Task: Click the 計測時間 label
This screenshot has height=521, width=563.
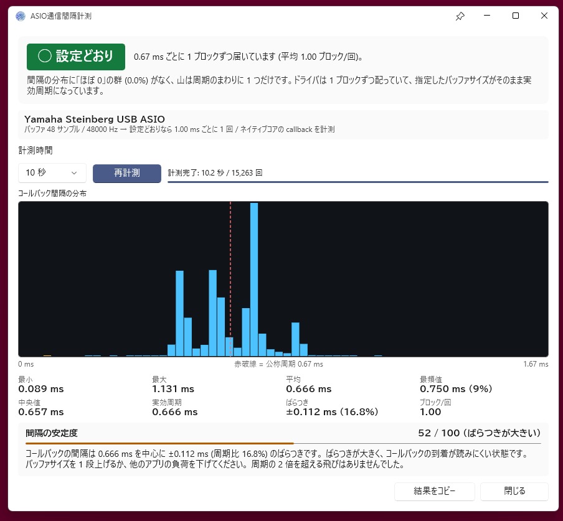Action: [x=35, y=151]
